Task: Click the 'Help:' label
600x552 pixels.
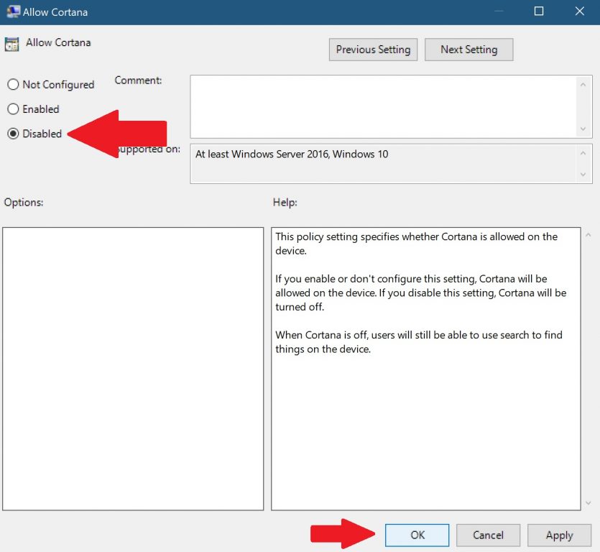Action: pos(285,202)
